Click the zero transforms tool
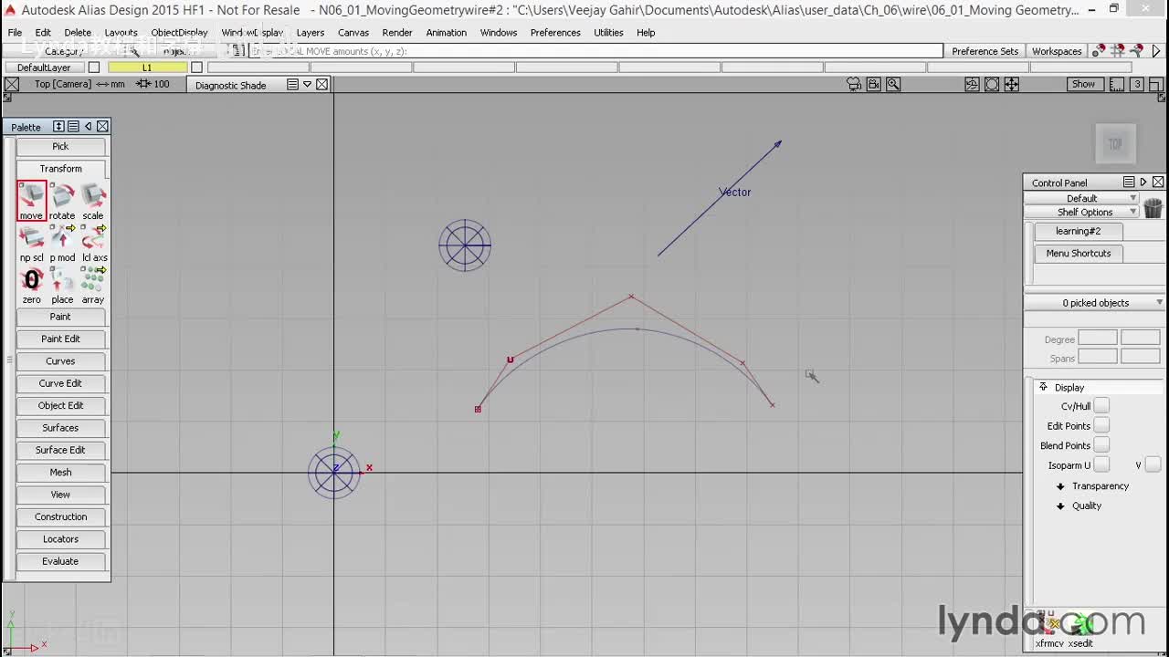Image resolution: width=1169 pixels, height=657 pixels. 31,285
